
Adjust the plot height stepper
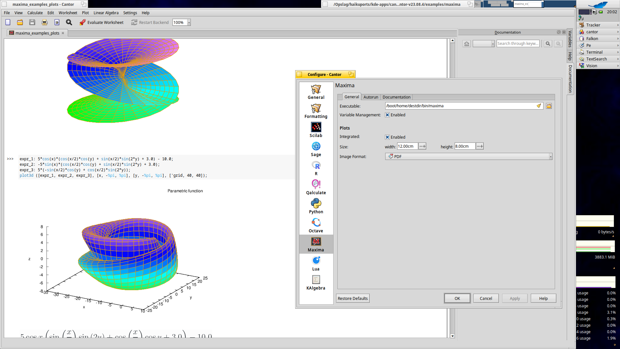pos(480,146)
